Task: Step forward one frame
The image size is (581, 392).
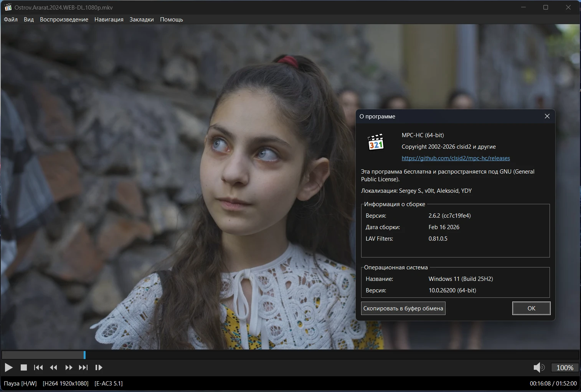Action: tap(99, 367)
